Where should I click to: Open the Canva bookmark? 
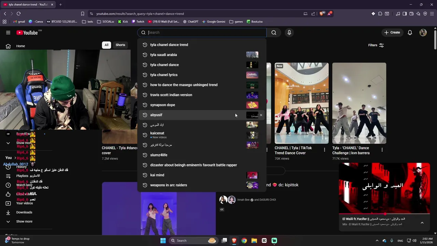coord(36,22)
